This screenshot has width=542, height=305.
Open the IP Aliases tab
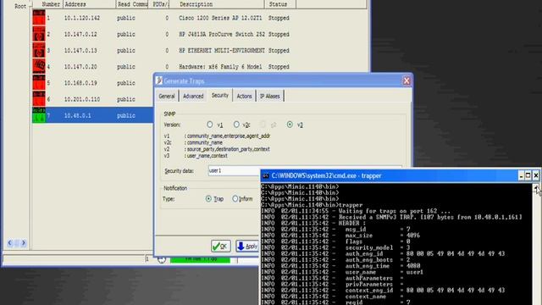tap(269, 96)
